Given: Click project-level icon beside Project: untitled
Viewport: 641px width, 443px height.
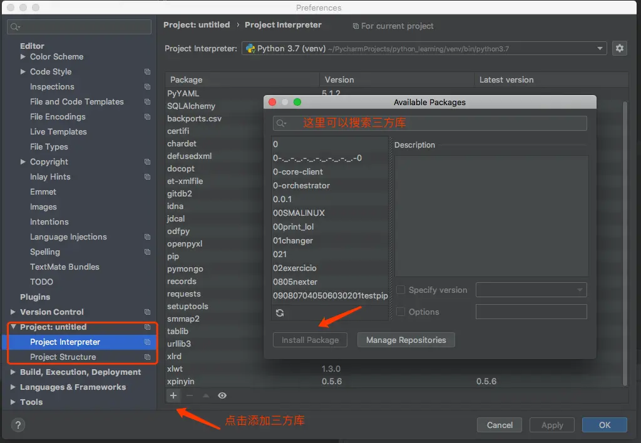Looking at the screenshot, I should [x=147, y=327].
